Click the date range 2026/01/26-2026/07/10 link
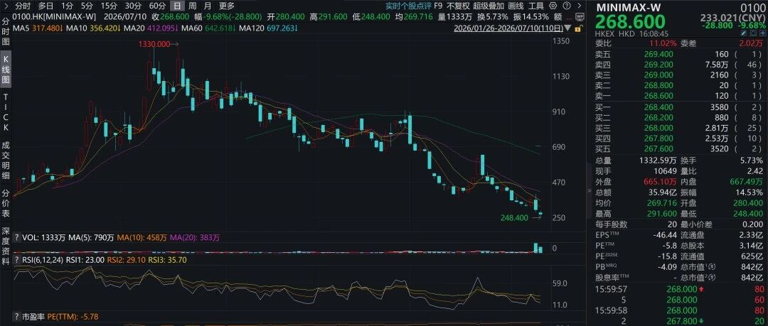This screenshot has width=768, height=326. pos(509,28)
